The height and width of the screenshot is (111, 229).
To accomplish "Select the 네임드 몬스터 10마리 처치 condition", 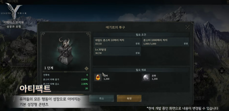I will [x=117, y=42].
